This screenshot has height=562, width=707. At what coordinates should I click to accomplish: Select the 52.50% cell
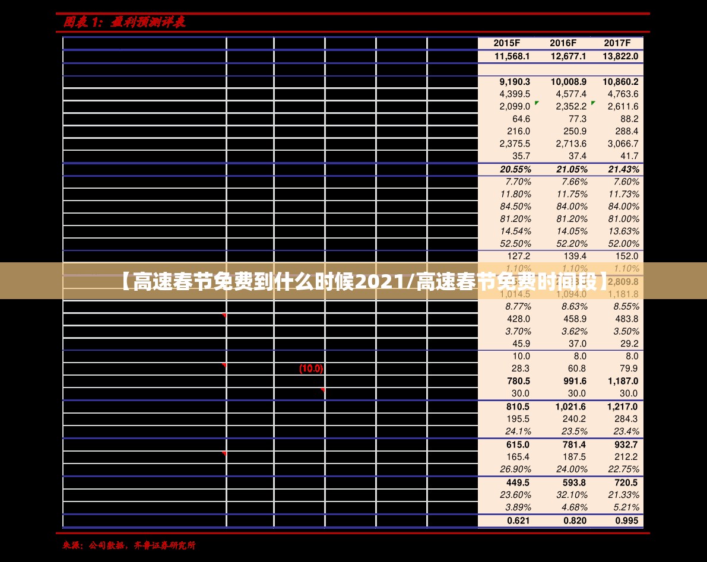pos(515,244)
